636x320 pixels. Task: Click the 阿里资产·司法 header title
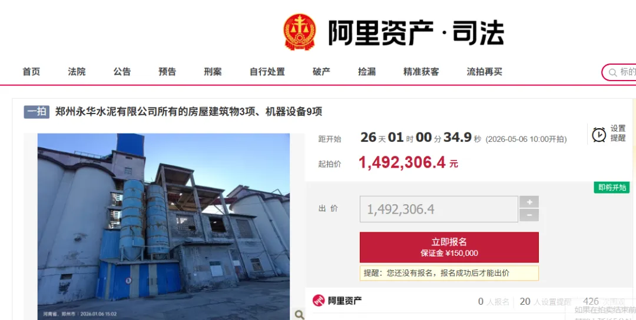[416, 32]
